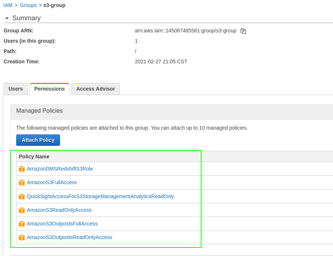Viewport: 333px width, 256px height.
Task: Click the Creation Time label
Action: pyautogui.click(x=22, y=62)
